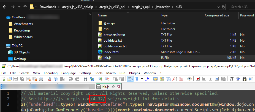Open the Macro menu

[111, 73]
